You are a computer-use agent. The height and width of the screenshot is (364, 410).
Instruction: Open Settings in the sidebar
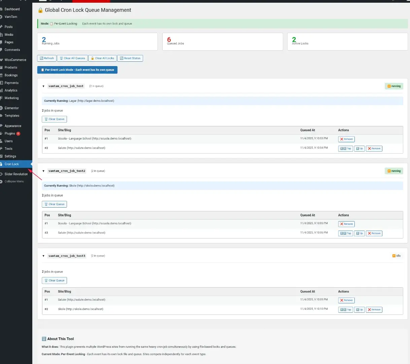[10, 156]
